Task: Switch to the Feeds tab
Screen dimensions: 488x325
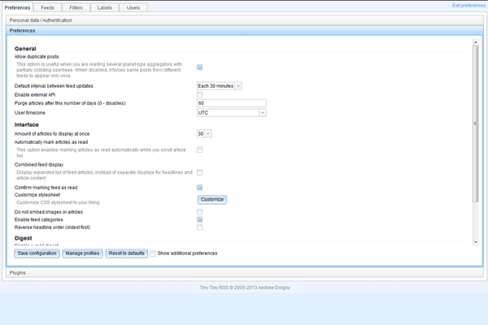Action: tap(49, 7)
